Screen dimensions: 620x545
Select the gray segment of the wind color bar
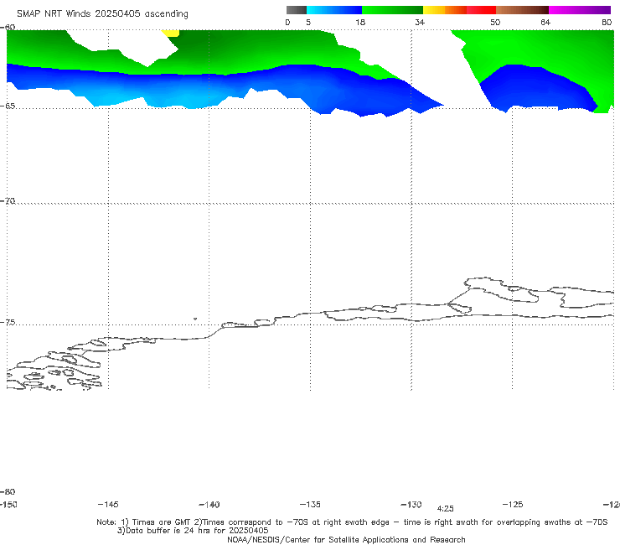296,10
